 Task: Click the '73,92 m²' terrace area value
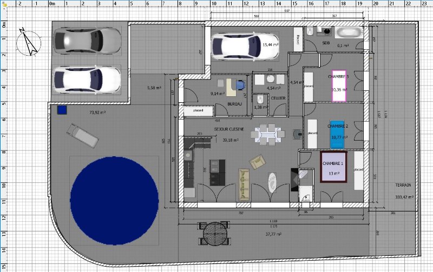coord(97,112)
